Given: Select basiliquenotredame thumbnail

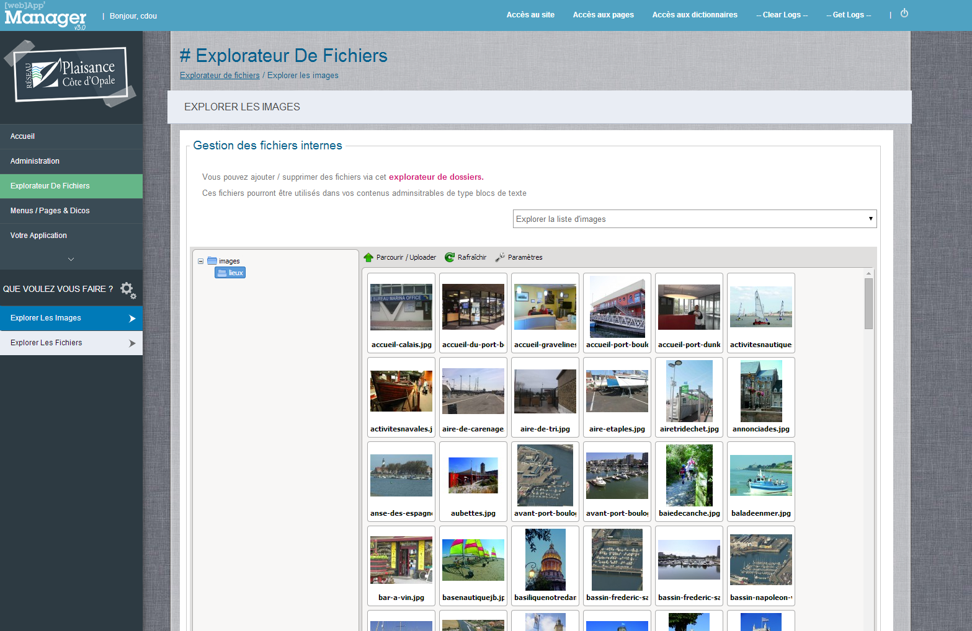Looking at the screenshot, I should tap(545, 566).
